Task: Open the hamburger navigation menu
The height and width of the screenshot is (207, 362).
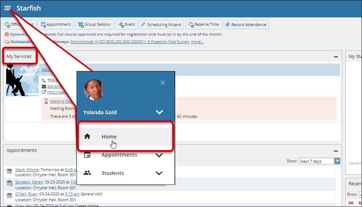Action: 7,8
